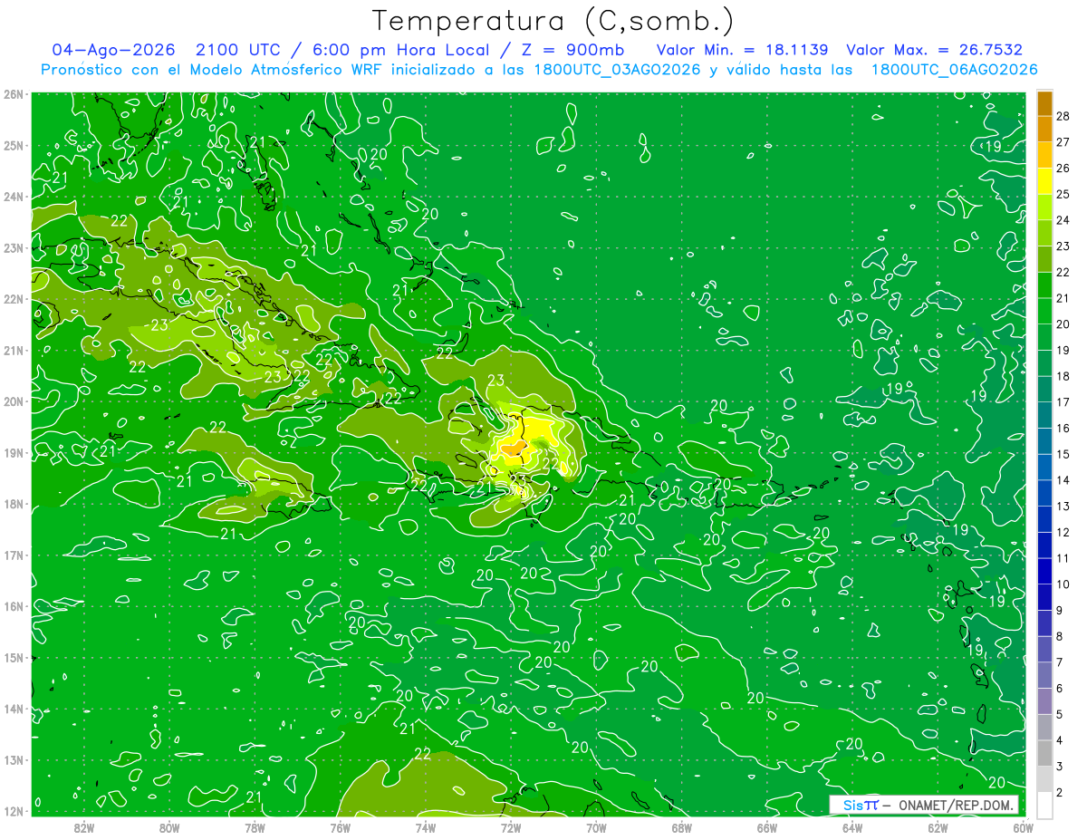This screenshot has width=1087, height=840.
Task: Click the "17N" latitude label
Action: click(x=14, y=555)
